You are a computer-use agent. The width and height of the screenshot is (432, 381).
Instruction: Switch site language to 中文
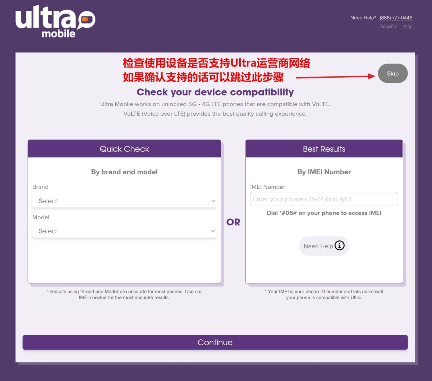tap(407, 26)
